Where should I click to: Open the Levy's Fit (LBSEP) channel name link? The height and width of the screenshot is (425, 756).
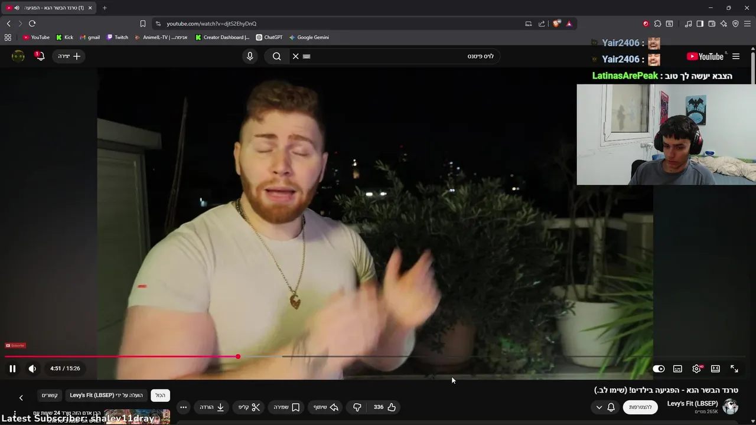click(692, 403)
